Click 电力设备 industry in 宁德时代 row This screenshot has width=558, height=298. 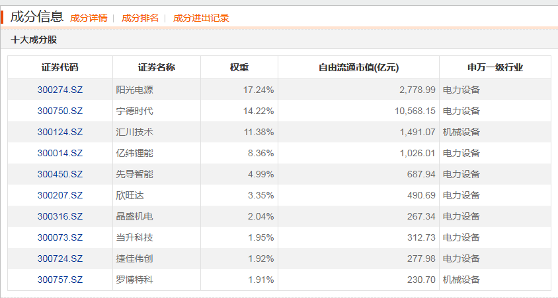tap(461, 111)
